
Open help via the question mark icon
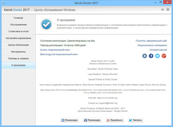[x=168, y=10]
